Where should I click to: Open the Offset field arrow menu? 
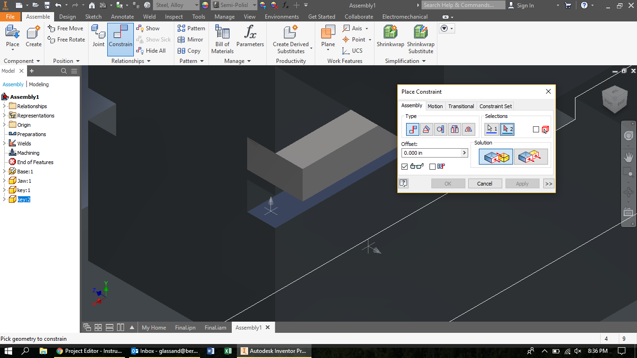click(x=464, y=153)
